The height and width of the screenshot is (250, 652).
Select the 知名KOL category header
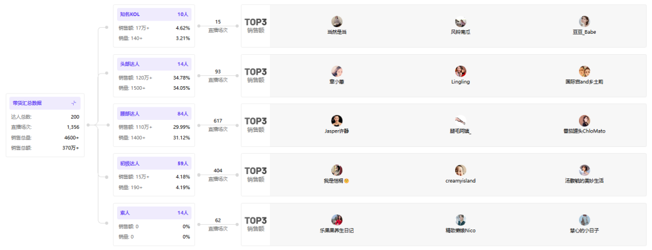(x=155, y=14)
